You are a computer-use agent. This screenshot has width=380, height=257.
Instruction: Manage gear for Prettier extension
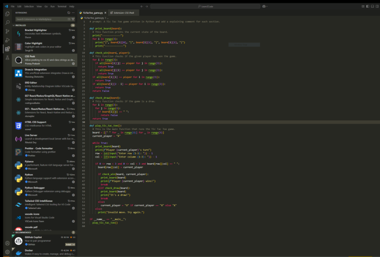(73, 156)
